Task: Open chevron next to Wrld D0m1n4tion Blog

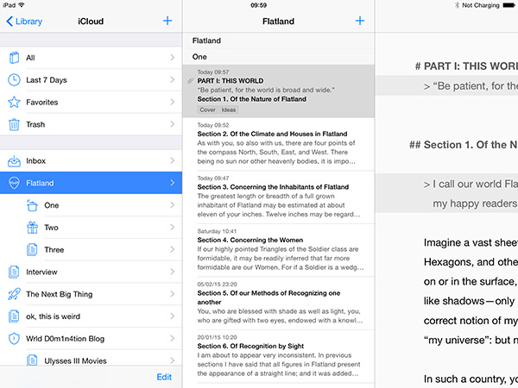Action: 172,339
